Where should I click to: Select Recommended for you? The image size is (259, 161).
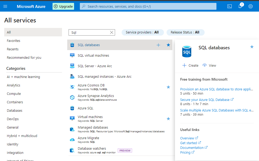tap(24, 58)
